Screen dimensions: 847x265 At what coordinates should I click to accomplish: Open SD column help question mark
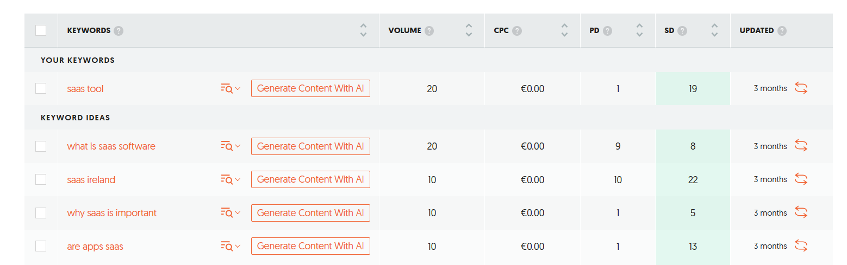click(x=682, y=31)
